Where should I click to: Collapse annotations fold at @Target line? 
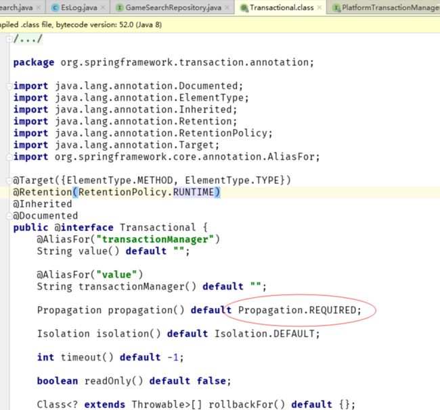pos(9,180)
